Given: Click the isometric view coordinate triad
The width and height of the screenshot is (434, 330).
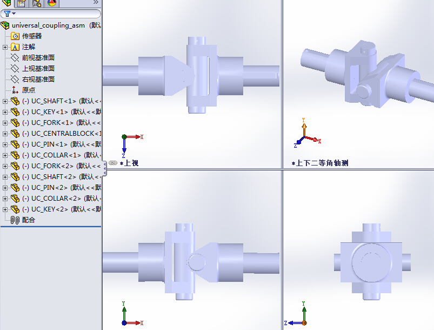Looking at the screenshot, I should coord(306,133).
